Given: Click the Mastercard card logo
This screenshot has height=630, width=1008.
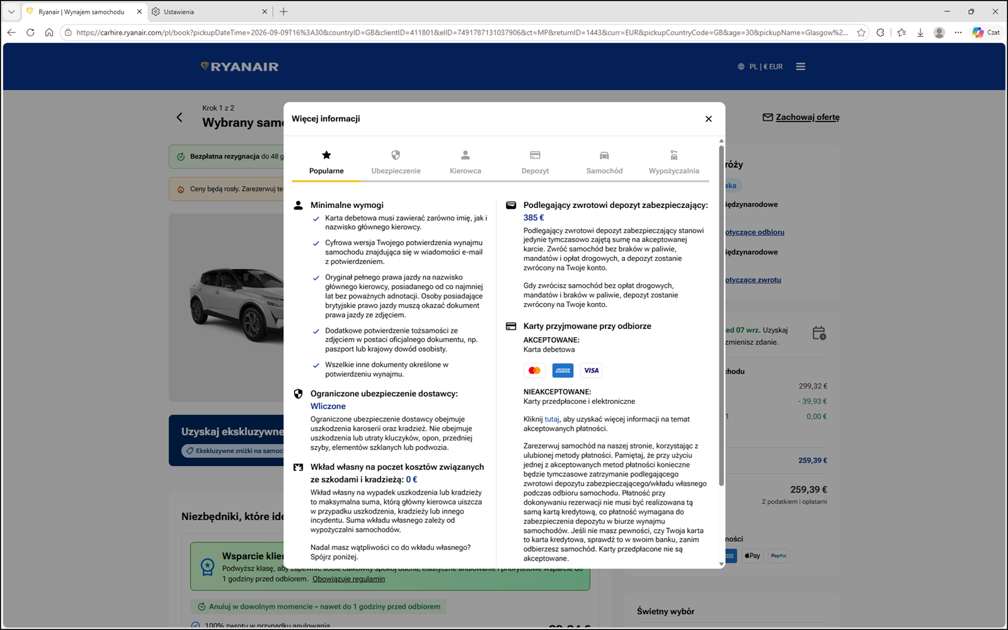Looking at the screenshot, I should click(534, 370).
